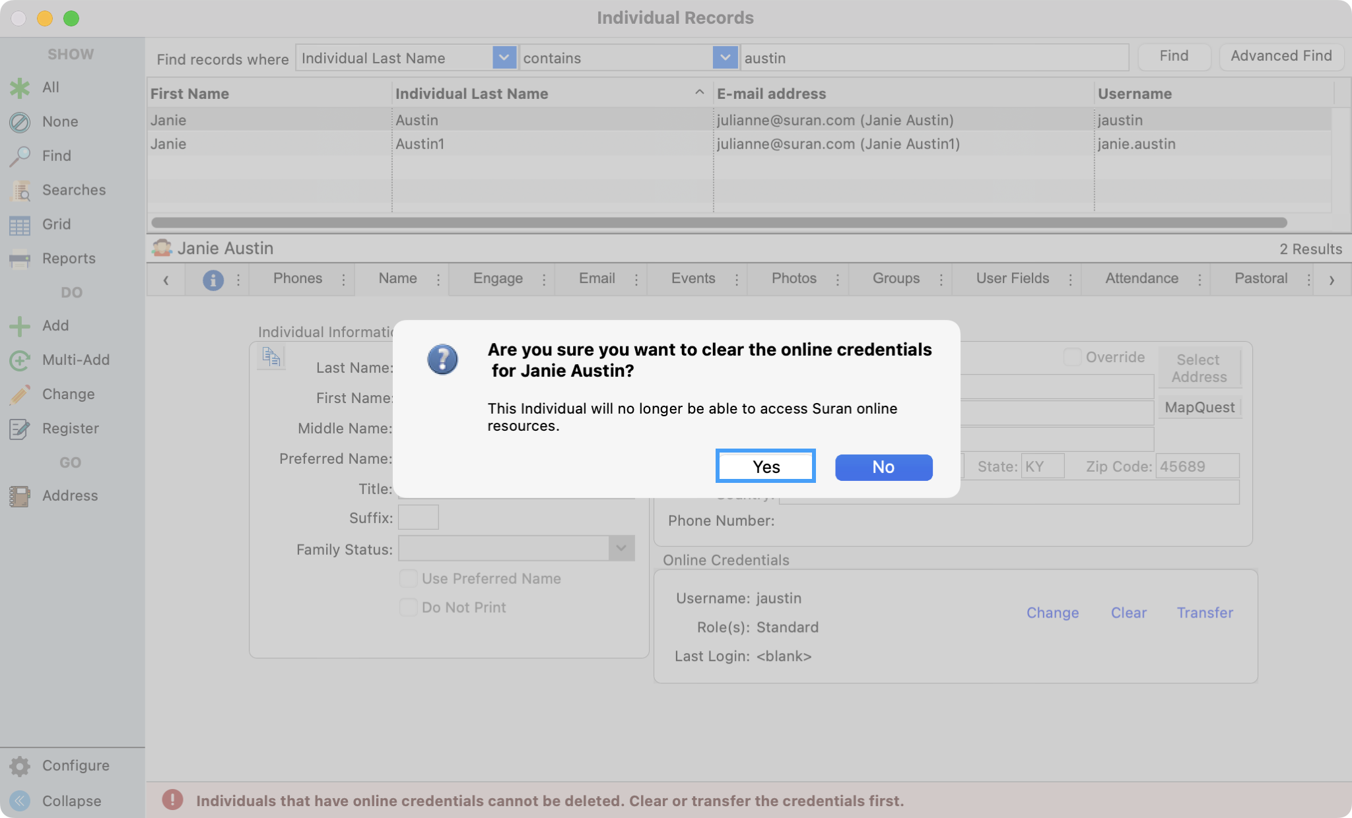Click the Reports printer icon
This screenshot has height=818, width=1352.
20,259
